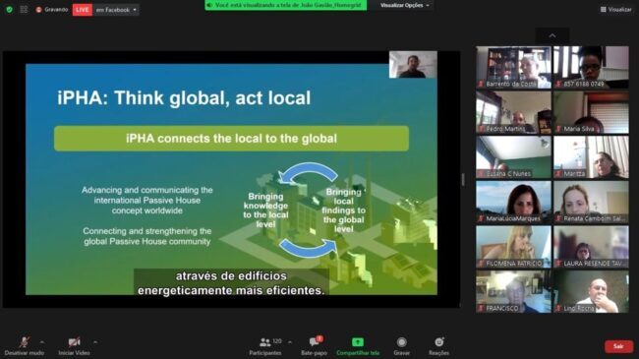Toggle the Iniciar Vídeo camera button

tap(74, 346)
